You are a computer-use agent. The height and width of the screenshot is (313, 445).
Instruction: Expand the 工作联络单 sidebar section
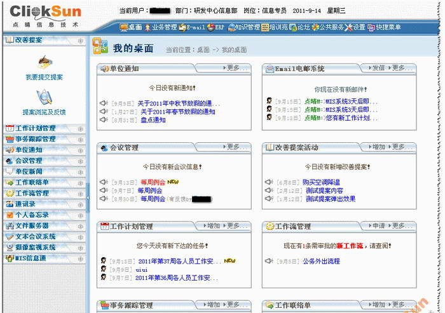pyautogui.click(x=81, y=183)
